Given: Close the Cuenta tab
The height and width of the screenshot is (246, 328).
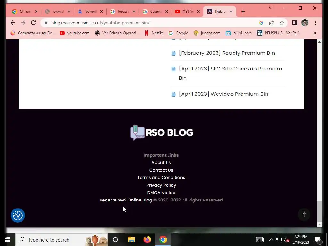Looking at the screenshot, I should coord(166,12).
